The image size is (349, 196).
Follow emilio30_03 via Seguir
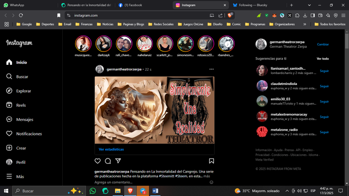[x=324, y=102]
